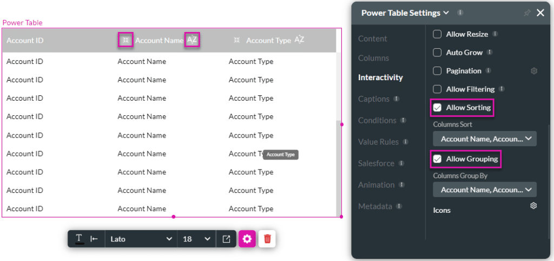
Task: Click the group icon beside Account Name header
Action: (126, 40)
